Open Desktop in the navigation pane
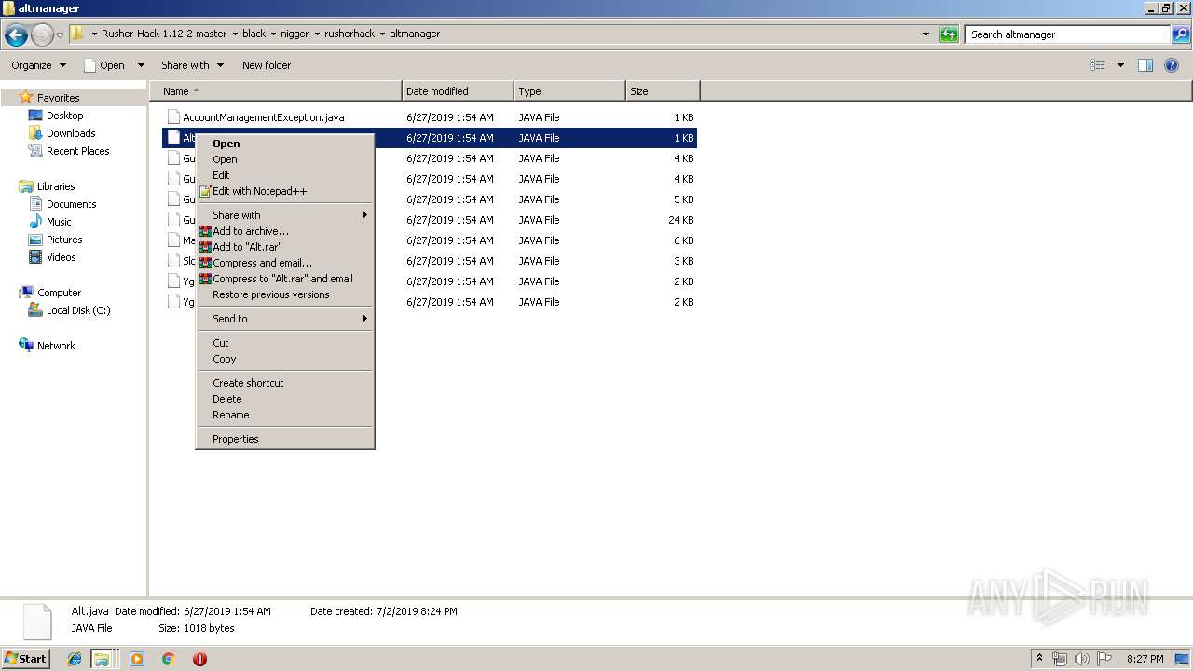 64,116
